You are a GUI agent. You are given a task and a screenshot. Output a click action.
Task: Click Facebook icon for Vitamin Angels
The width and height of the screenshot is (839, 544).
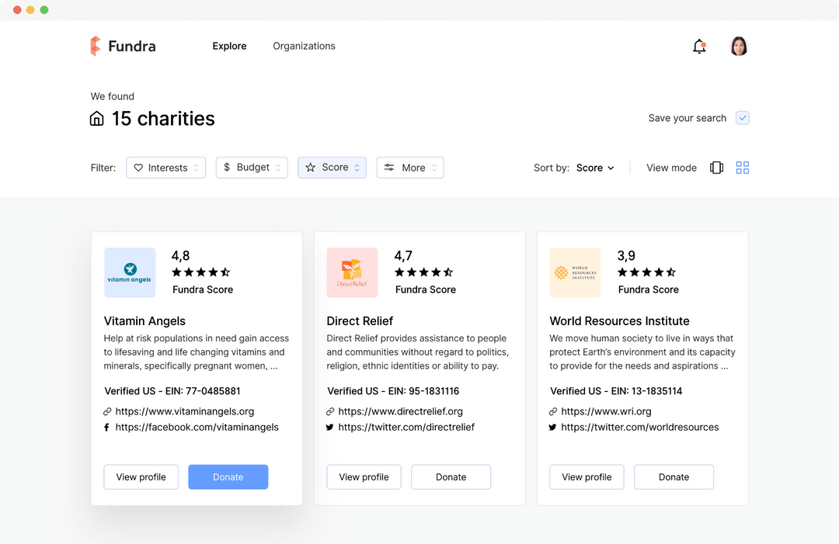(x=106, y=428)
